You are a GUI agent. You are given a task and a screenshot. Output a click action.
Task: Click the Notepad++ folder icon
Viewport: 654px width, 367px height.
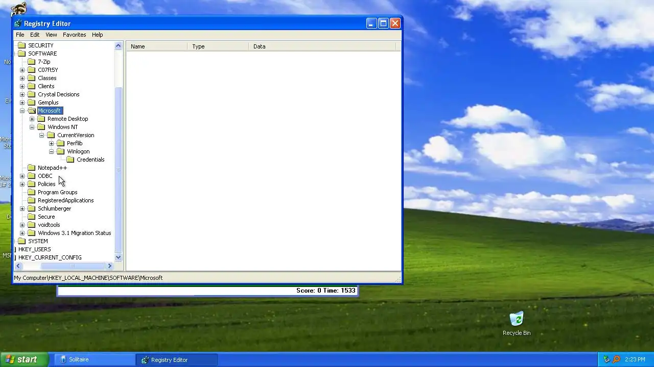[31, 168]
